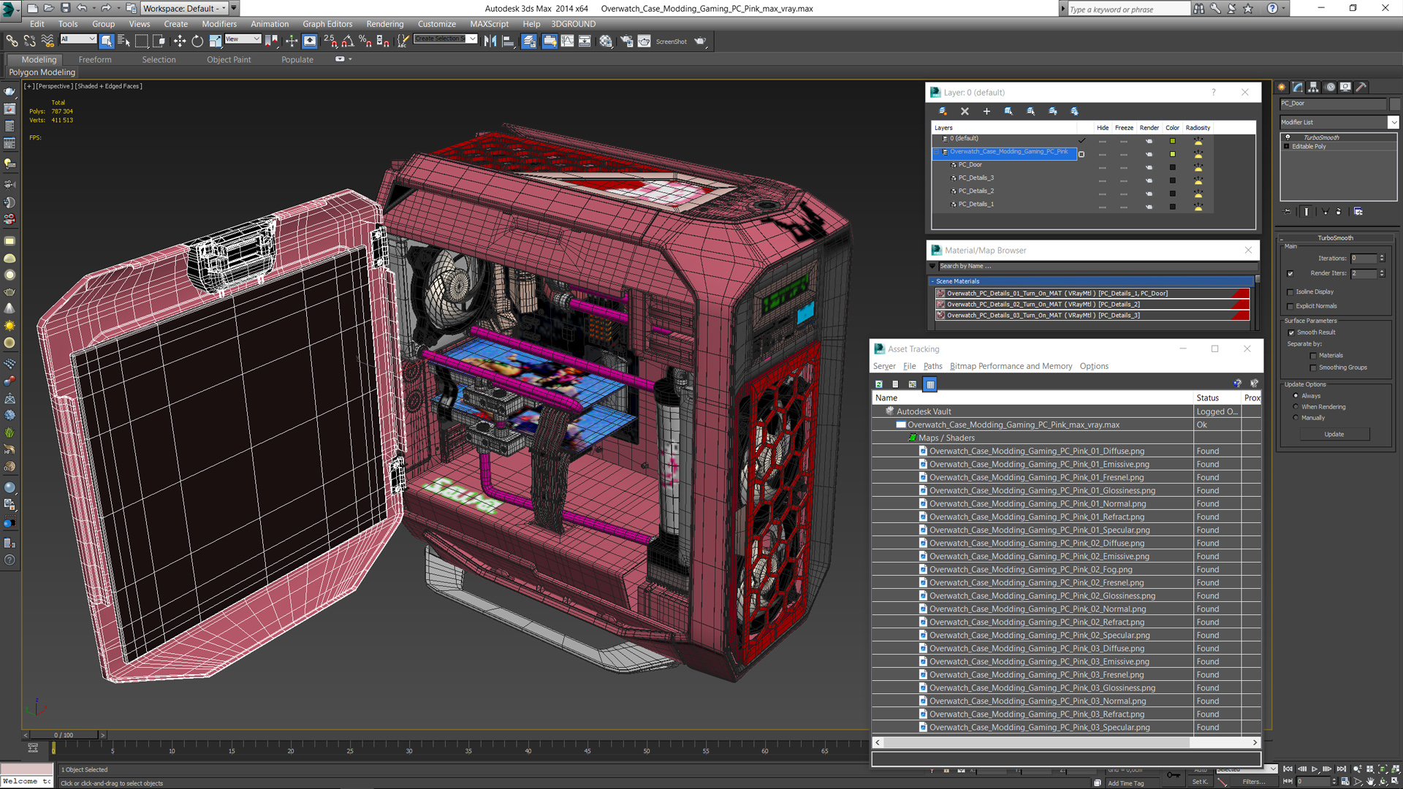Image resolution: width=1403 pixels, height=789 pixels.
Task: Open Curve Editor from toolbar
Action: (567, 41)
